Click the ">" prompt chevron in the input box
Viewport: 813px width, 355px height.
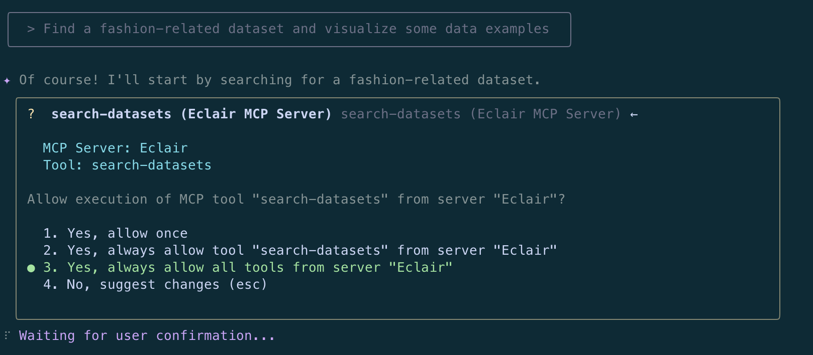31,29
